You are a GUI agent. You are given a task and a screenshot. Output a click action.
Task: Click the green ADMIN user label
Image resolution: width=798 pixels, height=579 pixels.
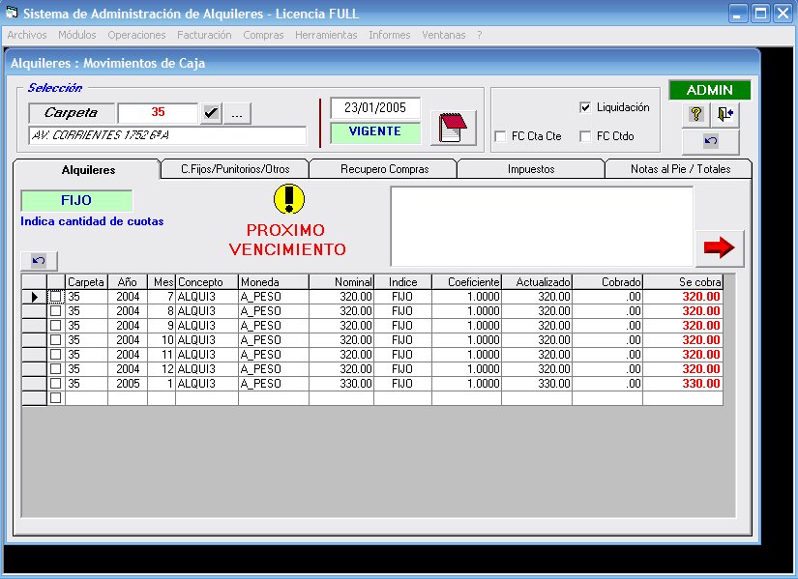709,90
